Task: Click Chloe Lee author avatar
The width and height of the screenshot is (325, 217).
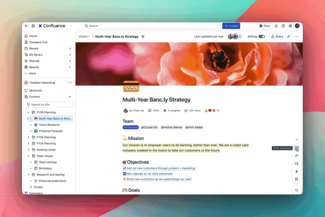Action: click(126, 110)
